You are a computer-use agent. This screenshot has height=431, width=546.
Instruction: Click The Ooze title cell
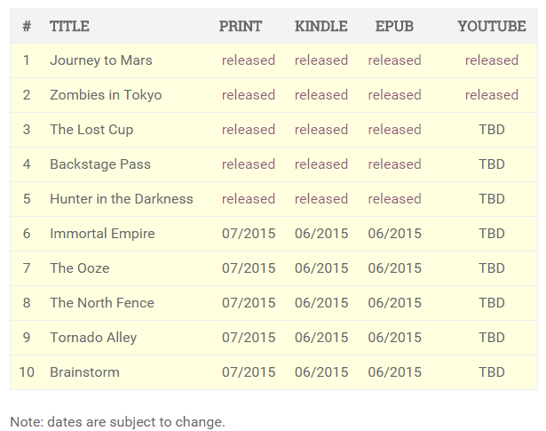point(80,268)
